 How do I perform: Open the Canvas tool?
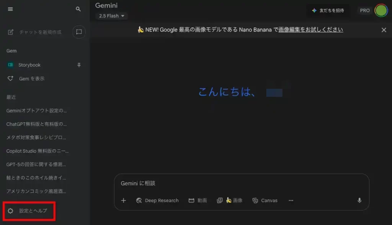[x=265, y=201]
